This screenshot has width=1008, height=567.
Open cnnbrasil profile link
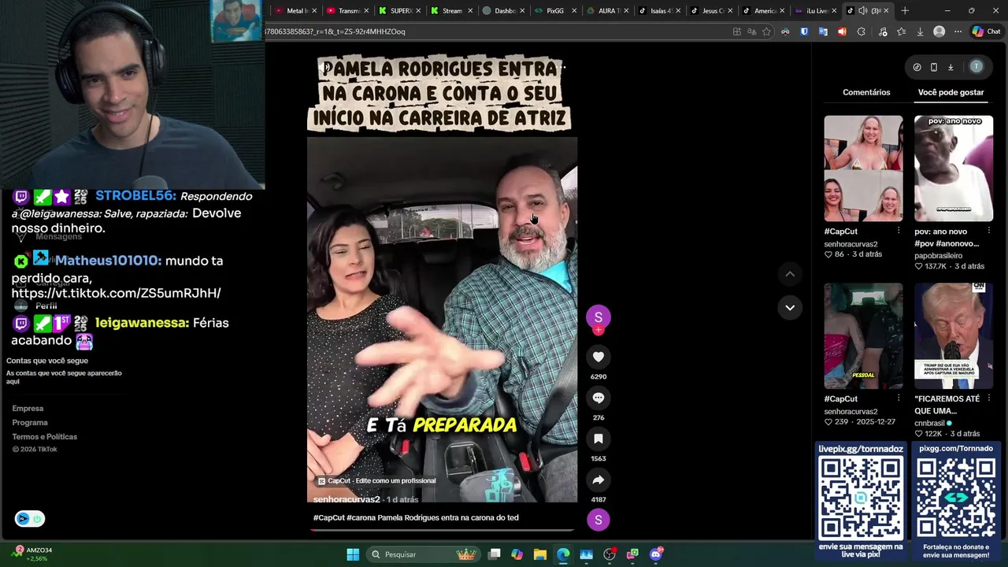click(x=929, y=423)
